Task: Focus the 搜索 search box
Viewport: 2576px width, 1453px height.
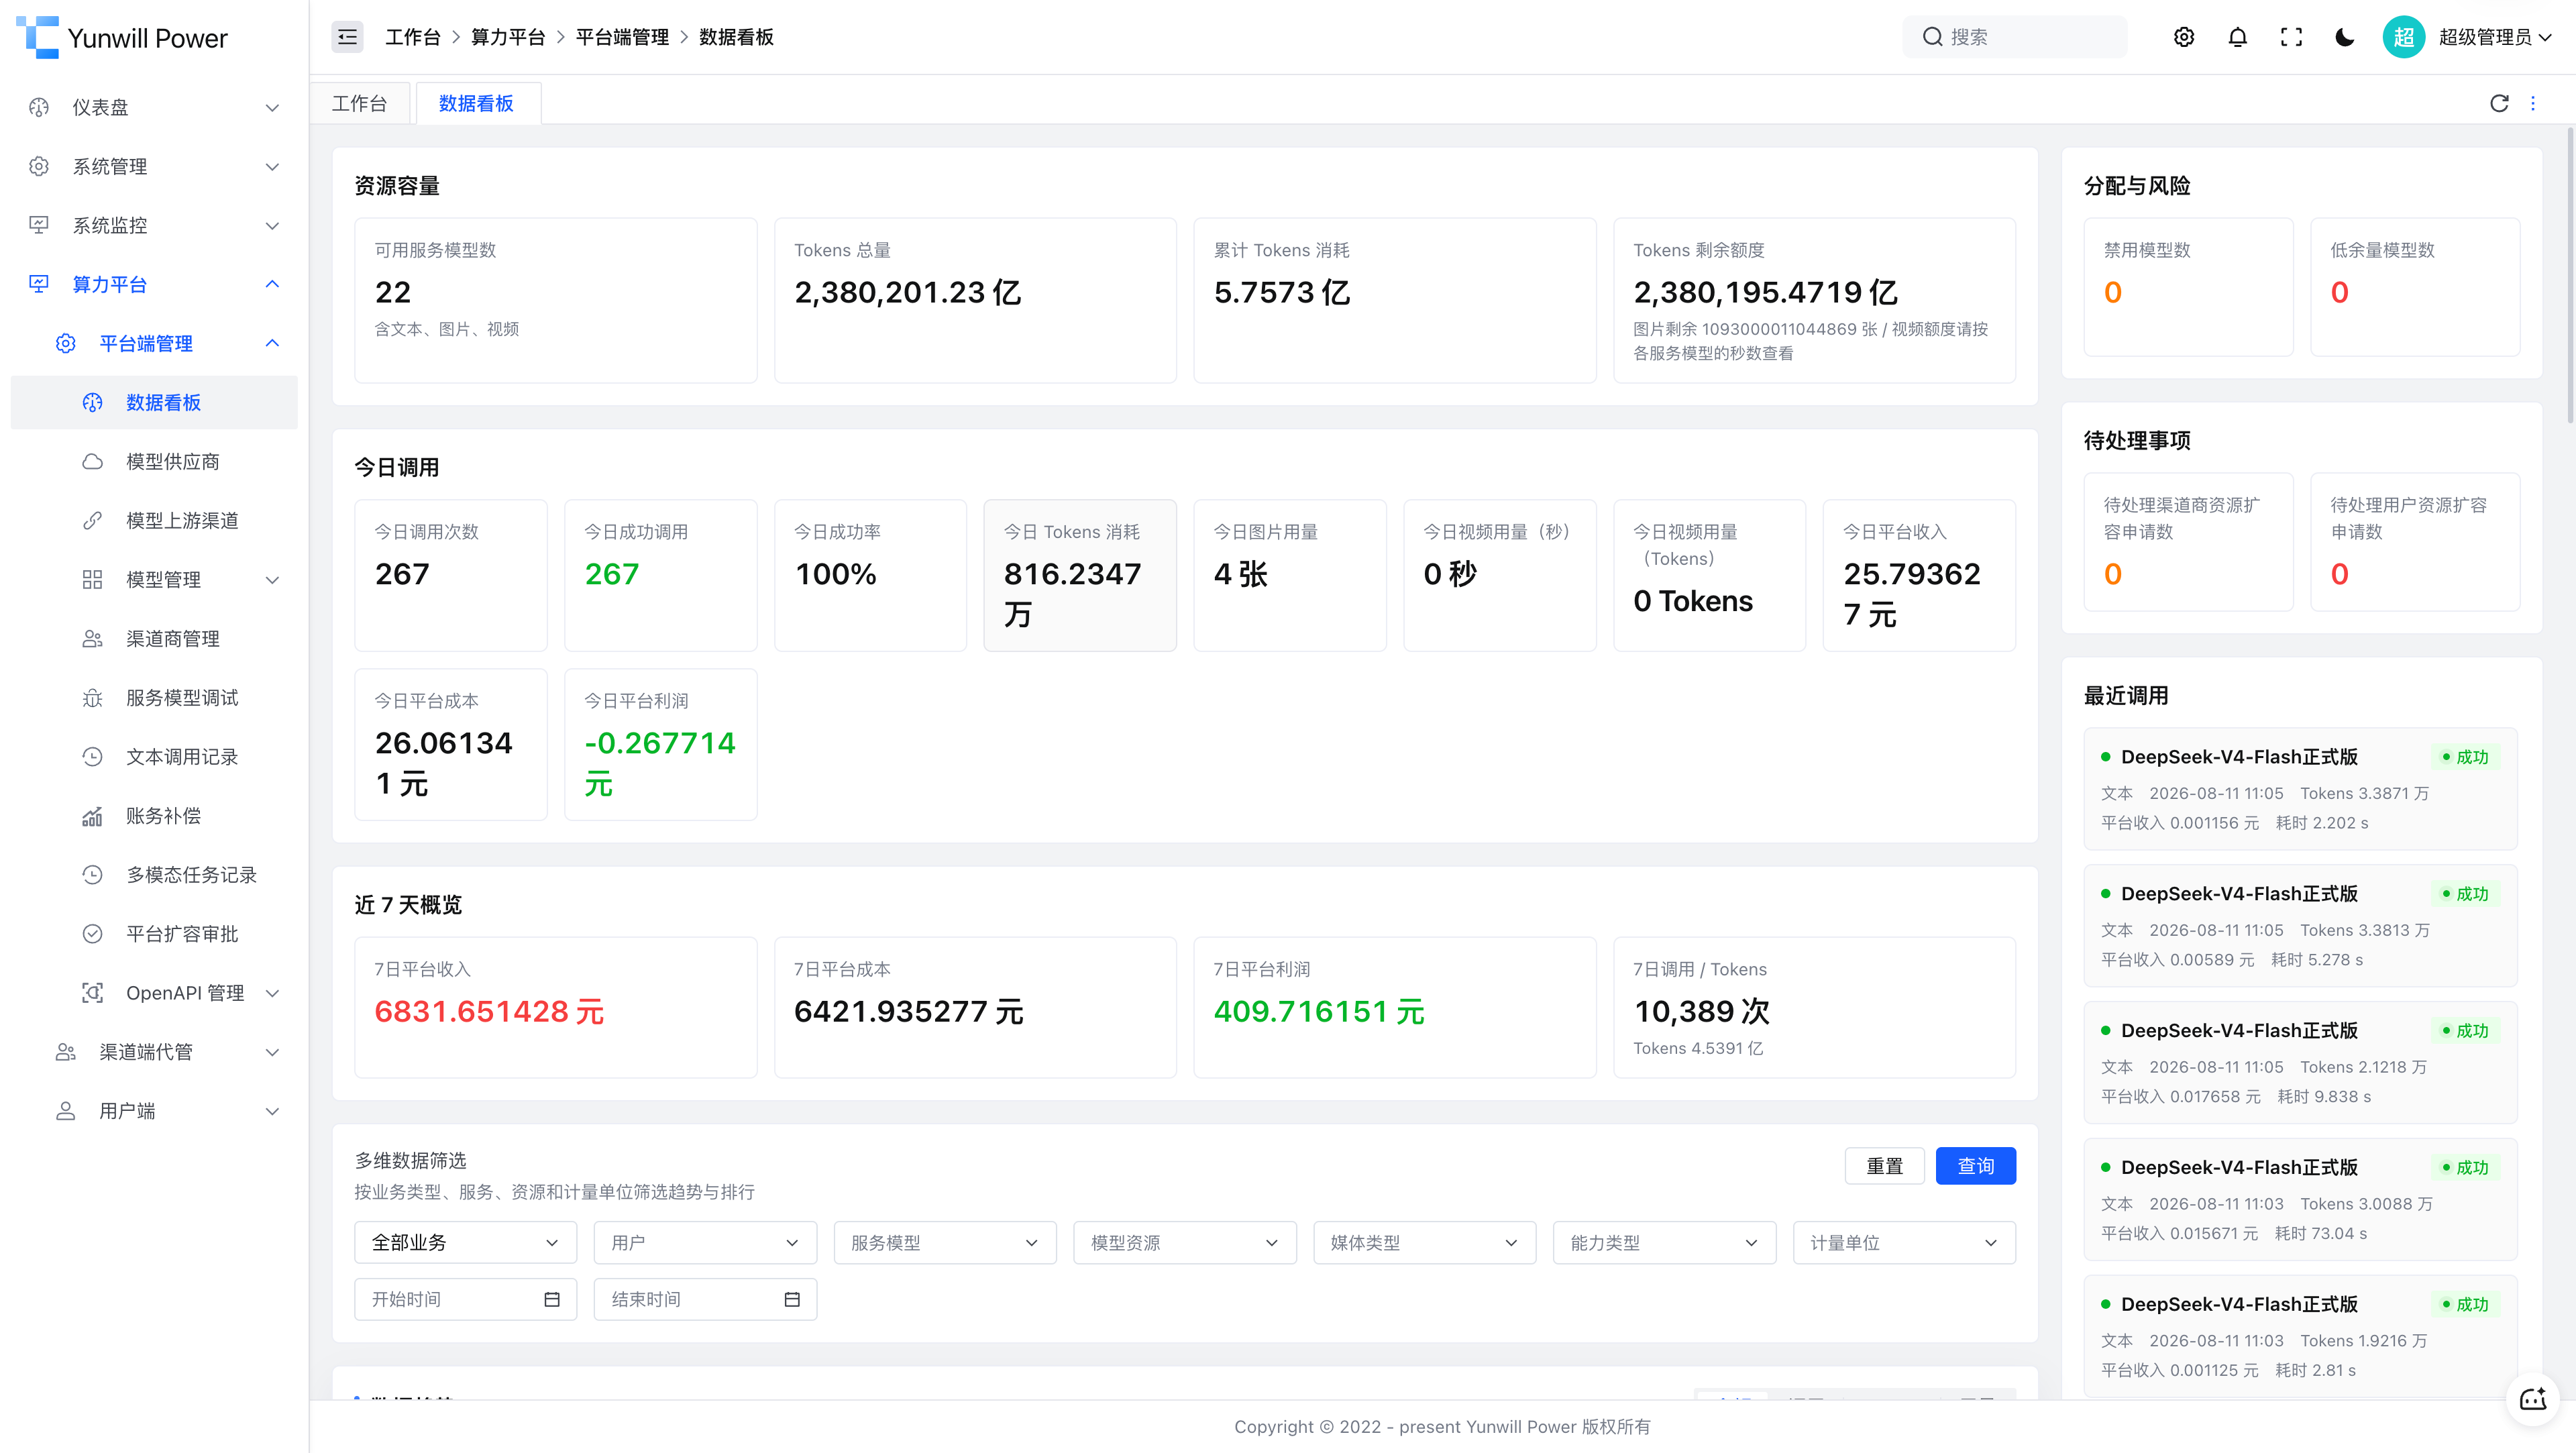Action: 2014,37
